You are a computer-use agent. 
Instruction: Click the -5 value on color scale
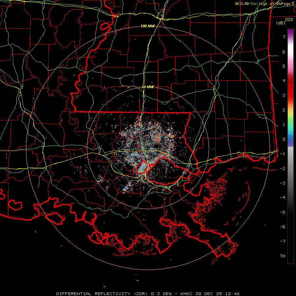pyautogui.click(x=283, y=212)
